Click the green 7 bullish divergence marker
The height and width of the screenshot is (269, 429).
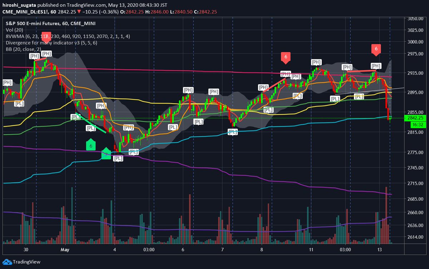[x=106, y=153]
